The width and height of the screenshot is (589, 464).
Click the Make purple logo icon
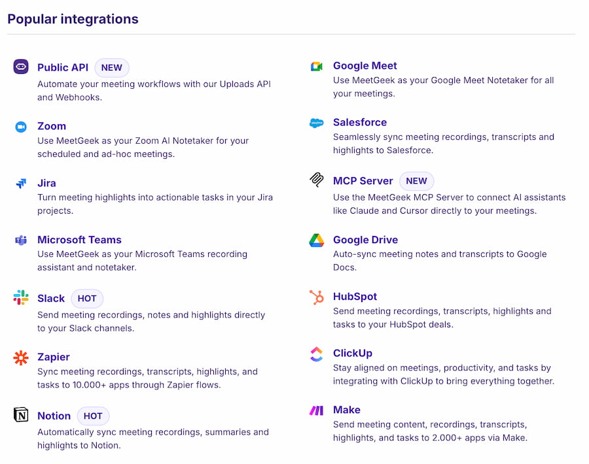click(x=317, y=410)
